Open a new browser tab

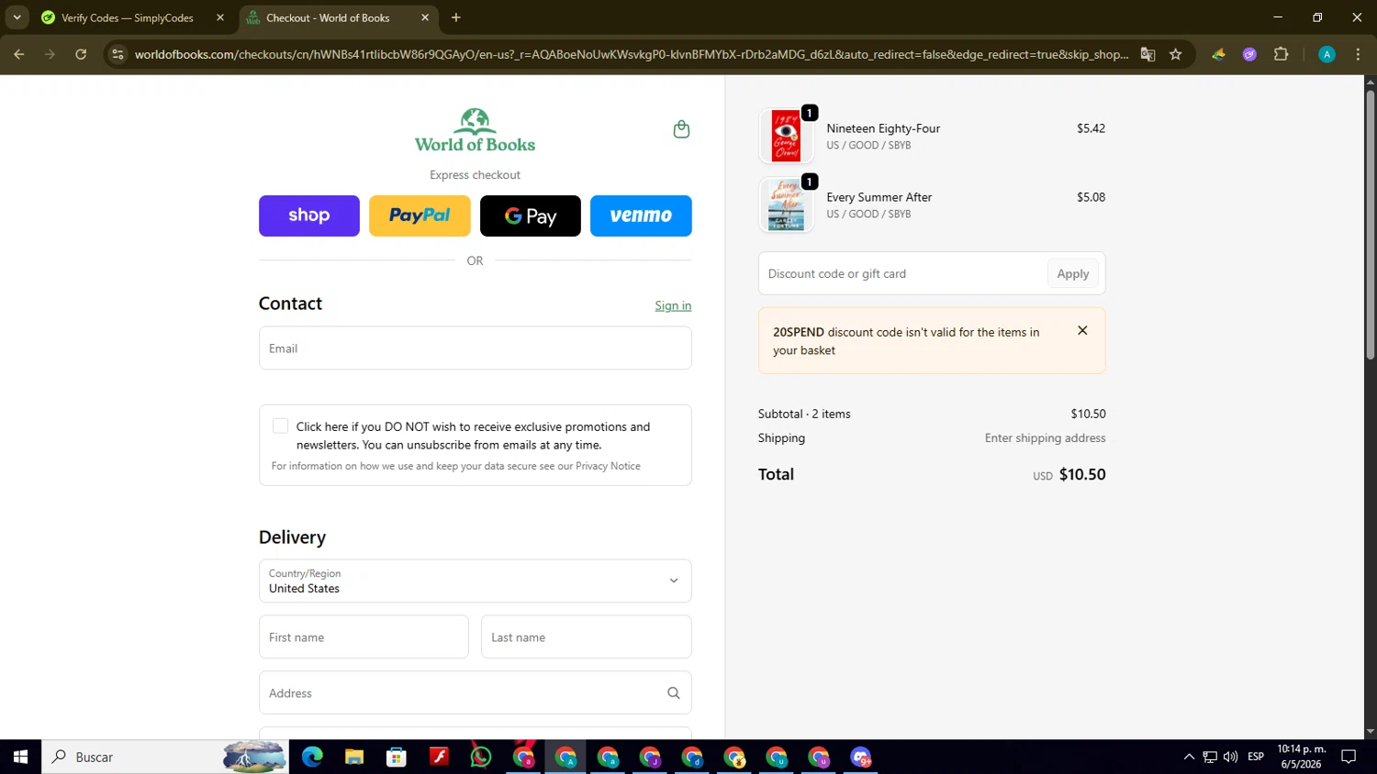coord(455,17)
